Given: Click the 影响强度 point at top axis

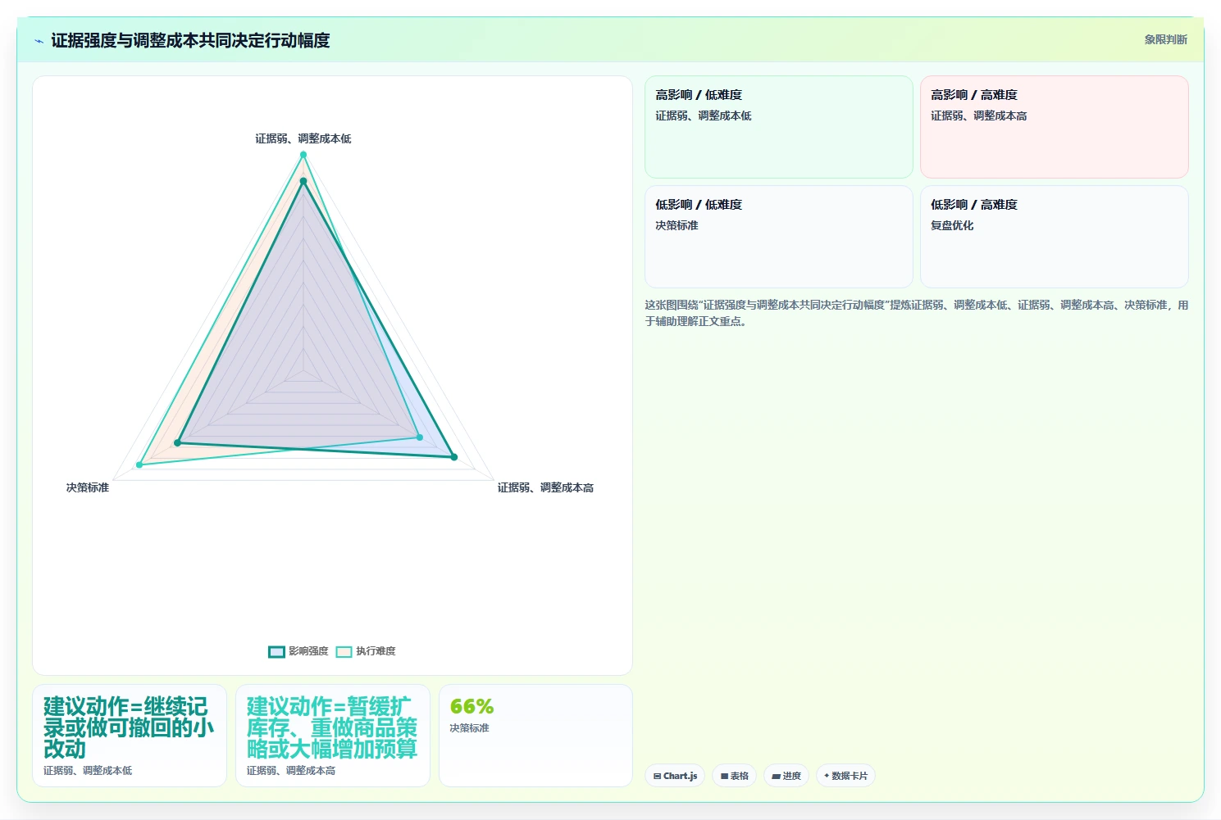Looking at the screenshot, I should point(303,181).
